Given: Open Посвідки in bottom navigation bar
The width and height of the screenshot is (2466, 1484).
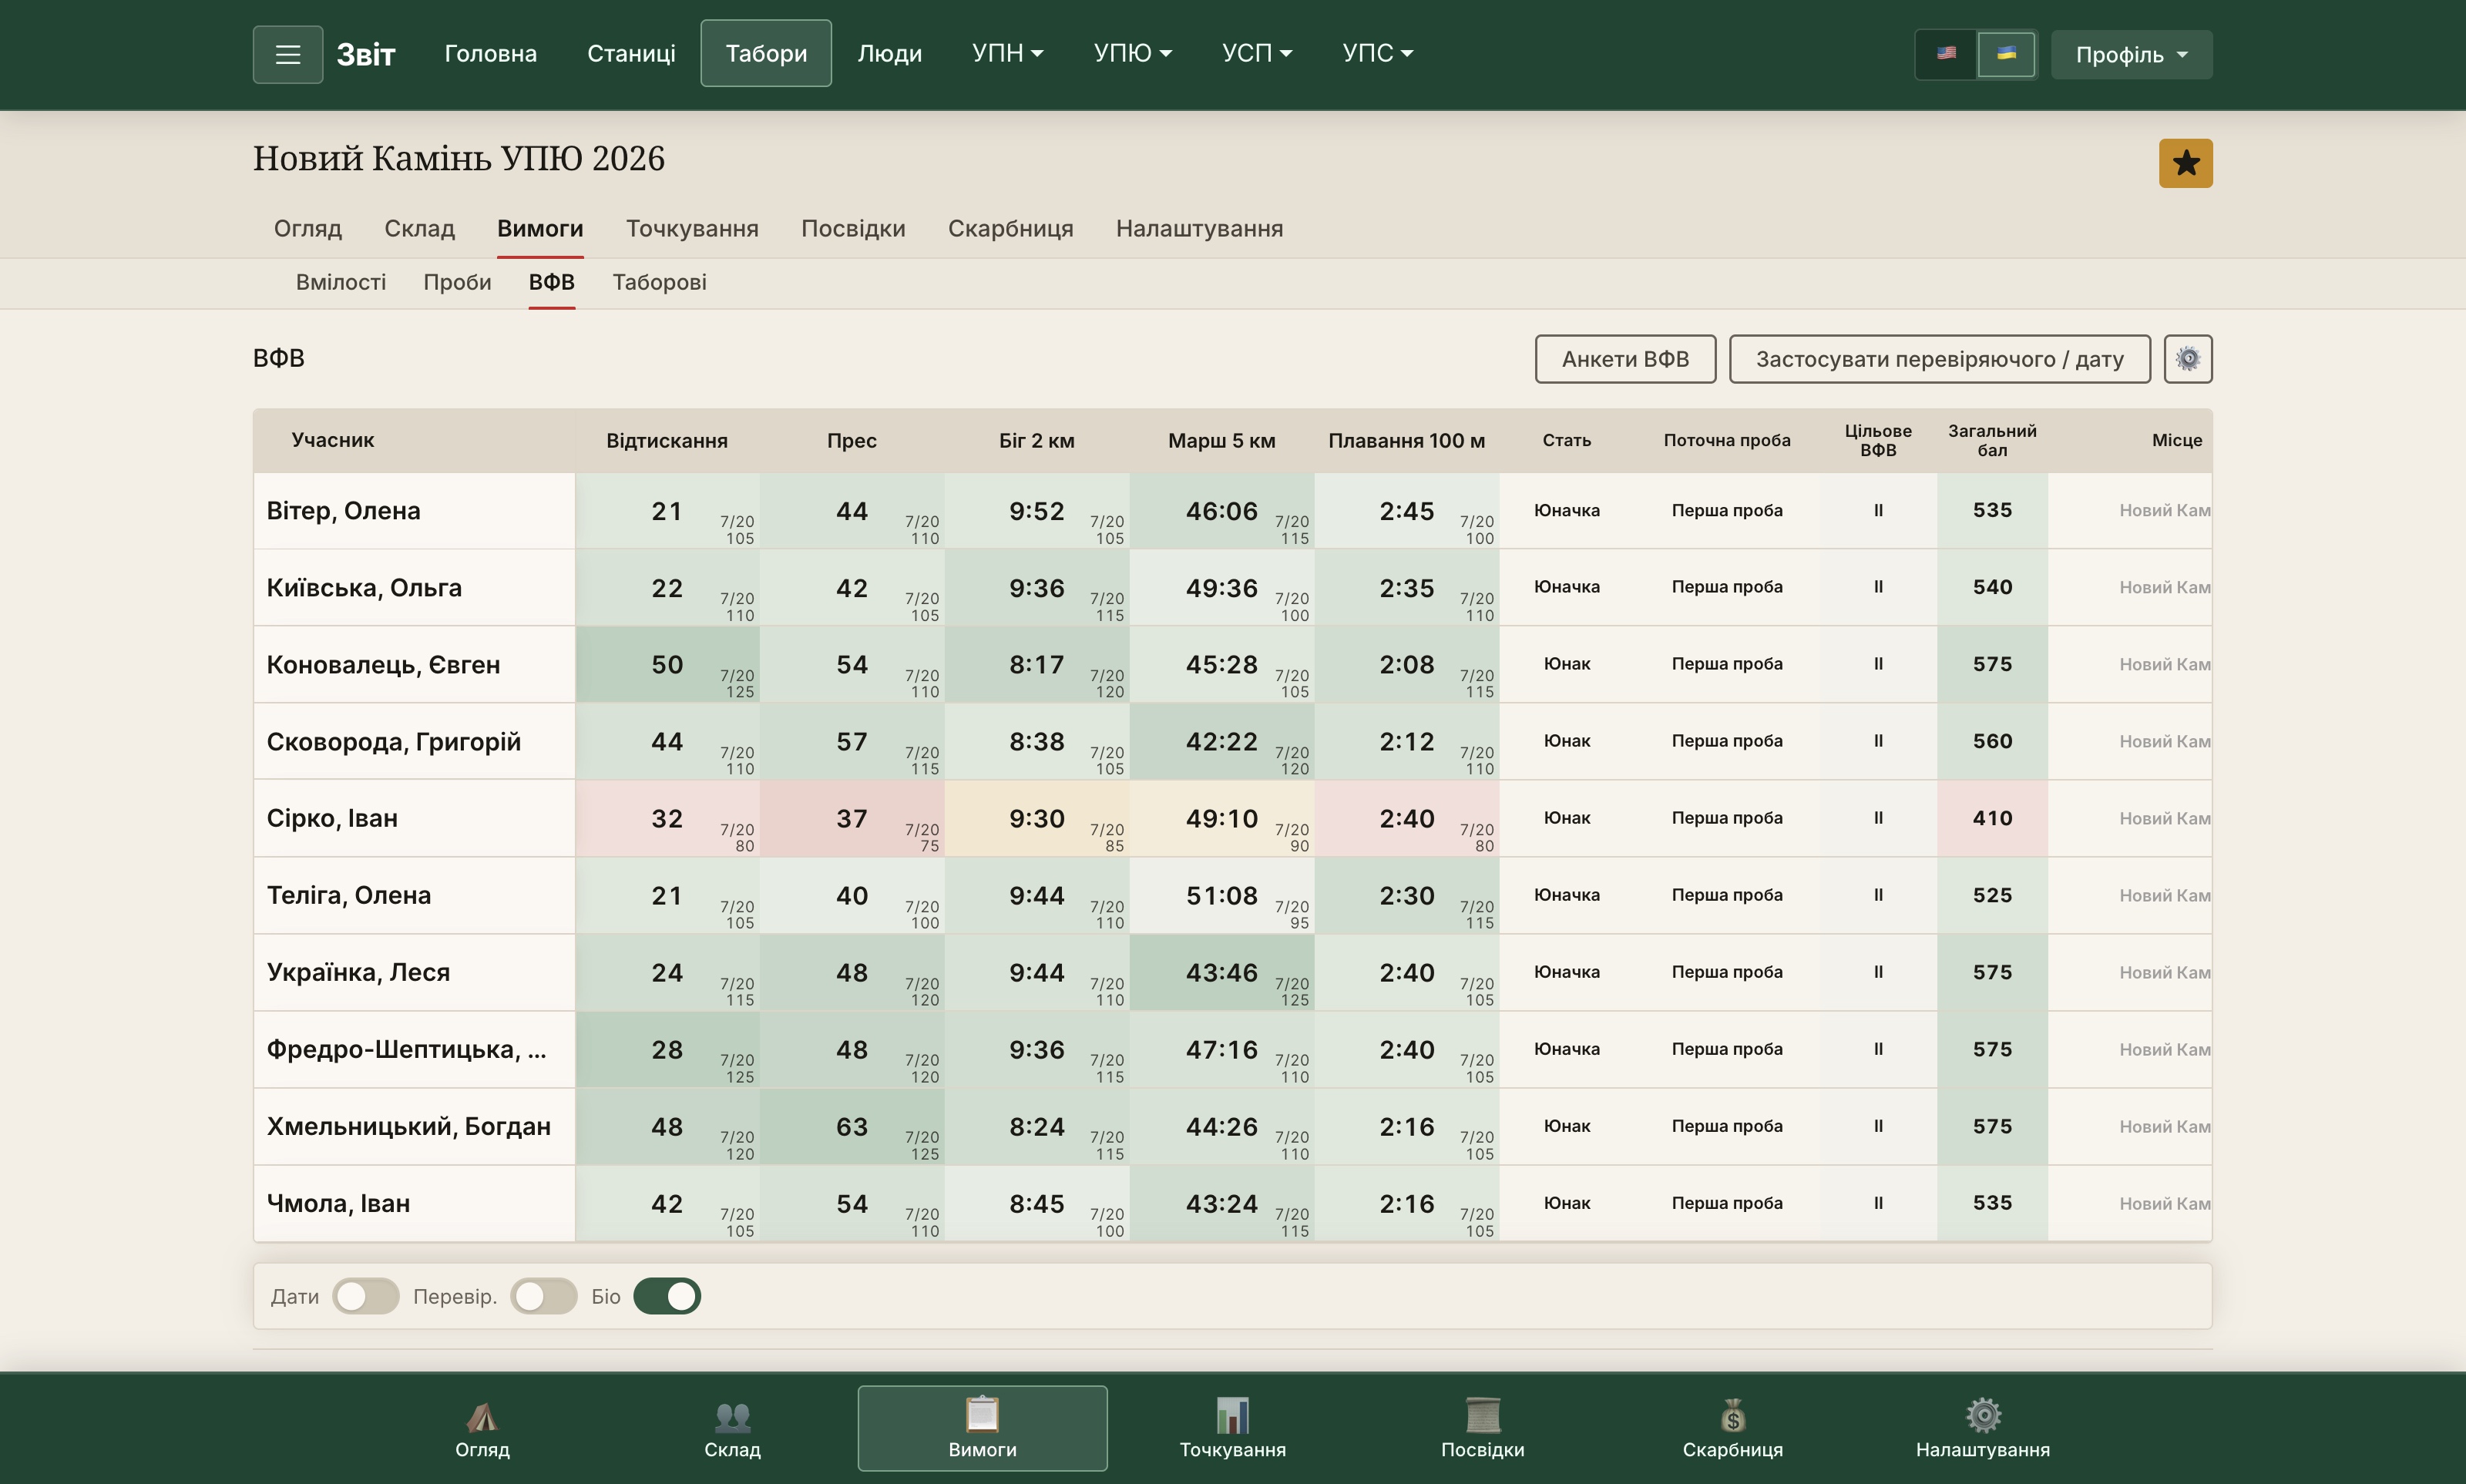Looking at the screenshot, I should 1482,1428.
